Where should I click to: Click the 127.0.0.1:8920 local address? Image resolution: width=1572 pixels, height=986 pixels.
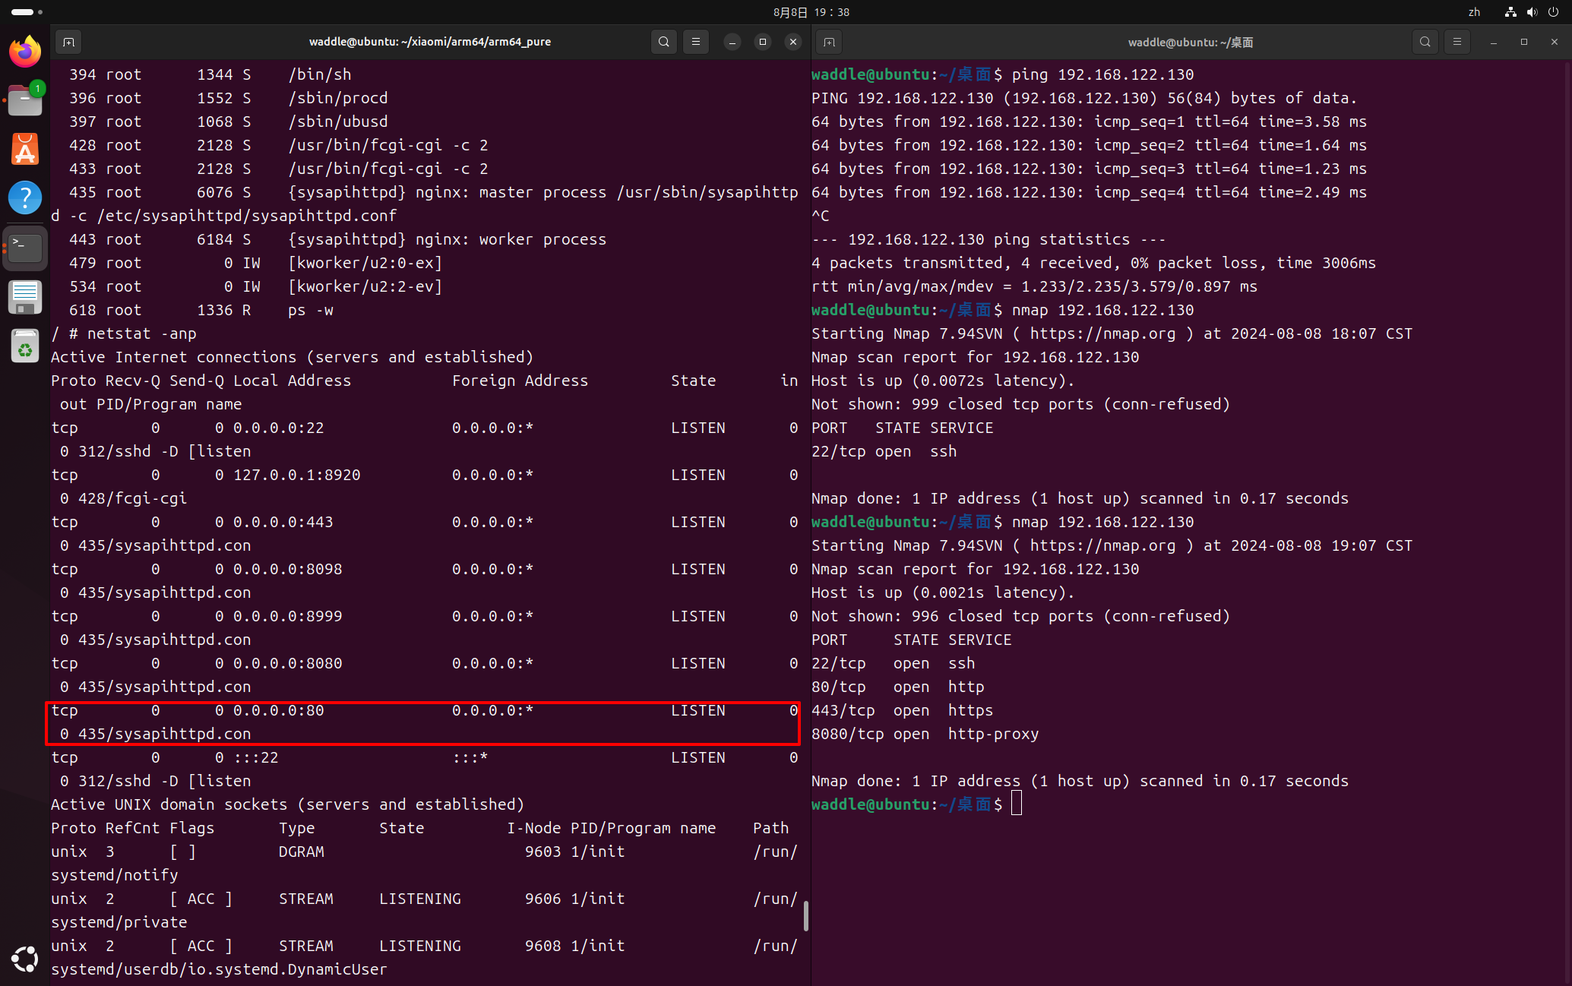pos(297,475)
